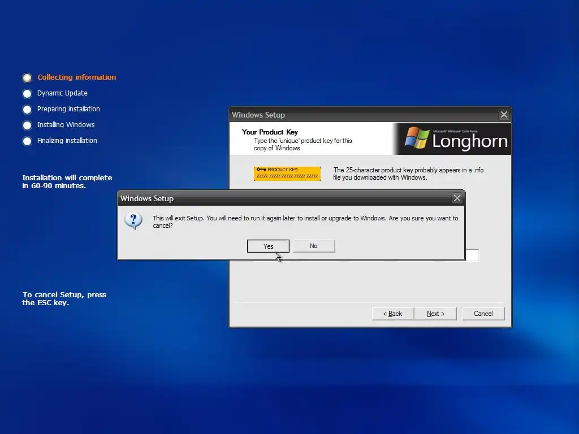Viewport: 579px width, 434px height.
Task: Click the 'Dynamic Update' step label
Action: click(x=62, y=93)
